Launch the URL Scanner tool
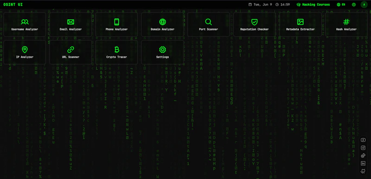371x179 pixels. (x=70, y=52)
